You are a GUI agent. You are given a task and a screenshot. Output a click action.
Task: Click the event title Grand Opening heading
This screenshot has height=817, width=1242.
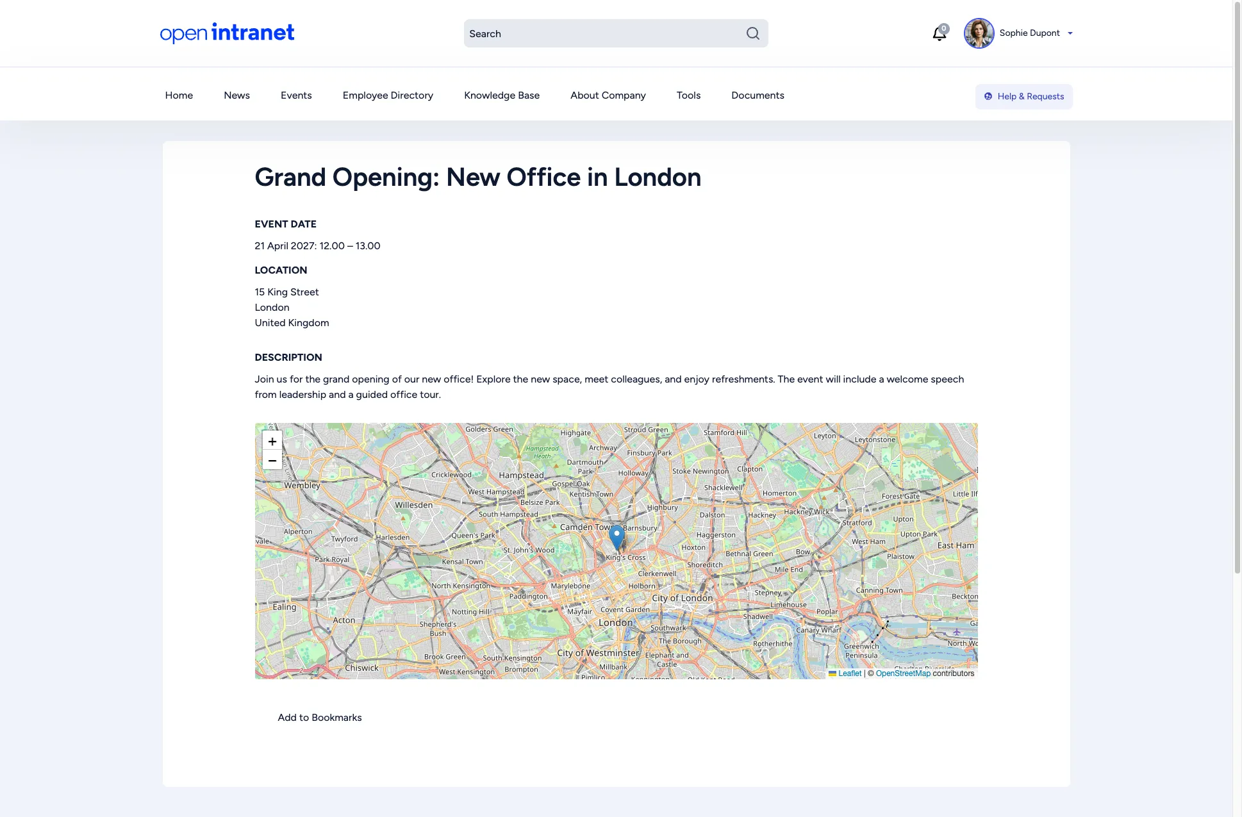[x=477, y=177]
